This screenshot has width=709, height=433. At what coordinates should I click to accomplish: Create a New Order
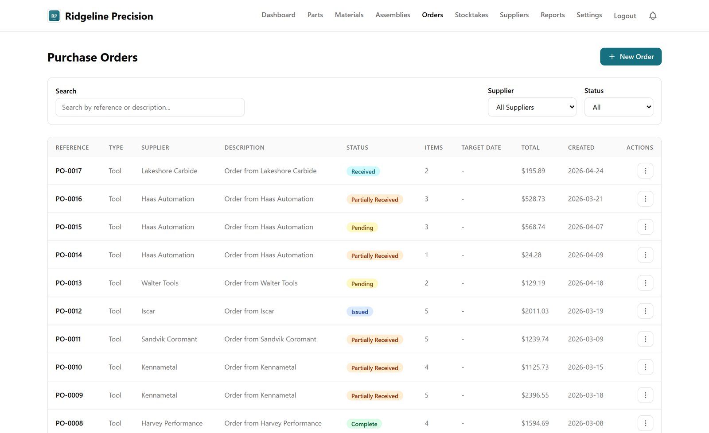(x=631, y=57)
